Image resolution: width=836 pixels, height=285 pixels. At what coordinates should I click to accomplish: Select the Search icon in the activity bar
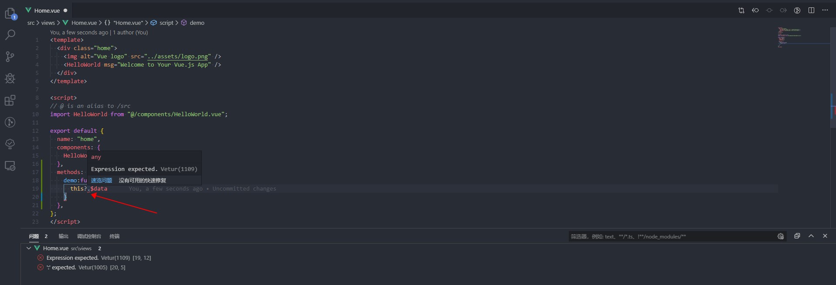tap(10, 34)
